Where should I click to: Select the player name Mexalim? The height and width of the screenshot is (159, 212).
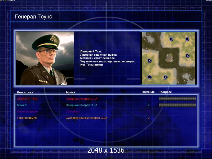point(22,105)
